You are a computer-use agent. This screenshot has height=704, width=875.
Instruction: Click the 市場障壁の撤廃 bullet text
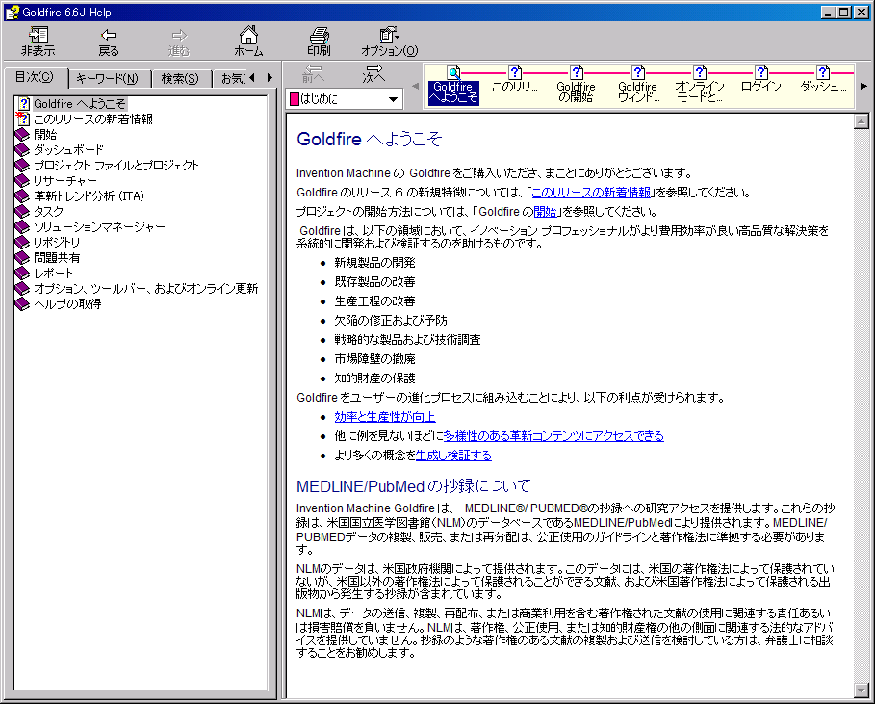tap(374, 359)
